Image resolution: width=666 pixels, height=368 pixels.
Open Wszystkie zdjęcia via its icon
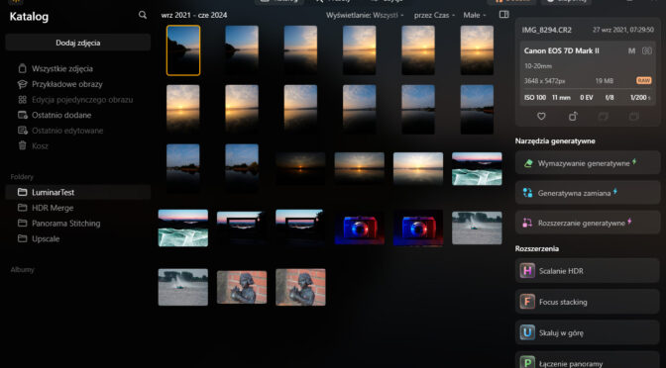pos(22,68)
